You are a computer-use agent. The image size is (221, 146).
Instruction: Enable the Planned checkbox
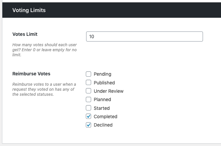[88, 99]
